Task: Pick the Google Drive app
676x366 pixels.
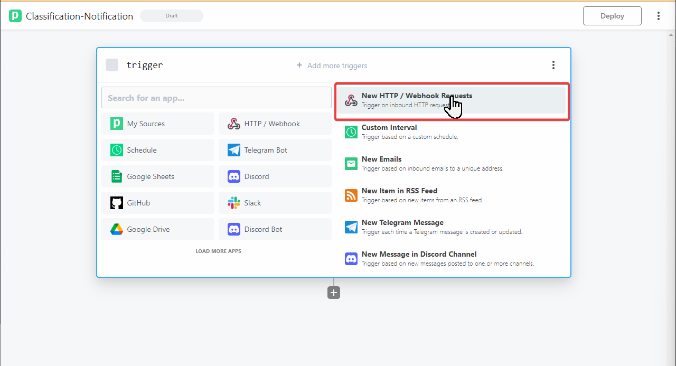Action: (158, 229)
